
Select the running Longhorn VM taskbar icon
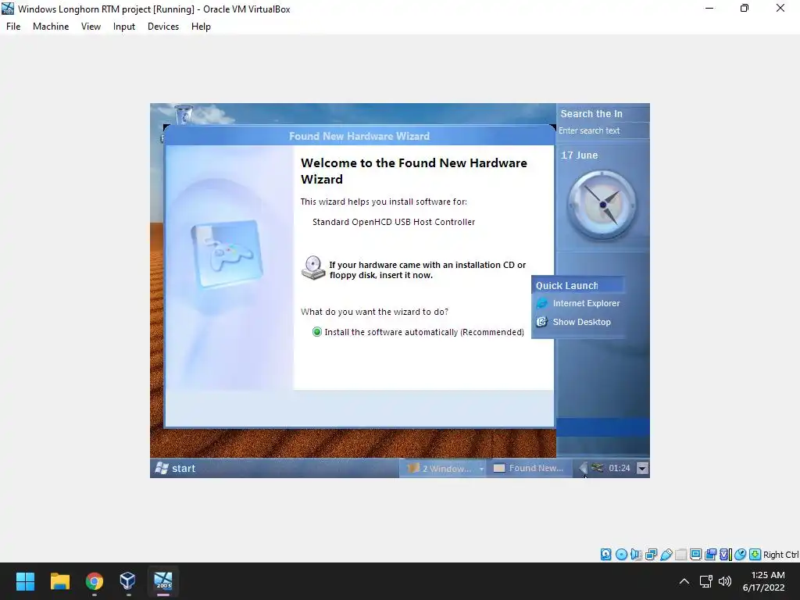tap(163, 581)
